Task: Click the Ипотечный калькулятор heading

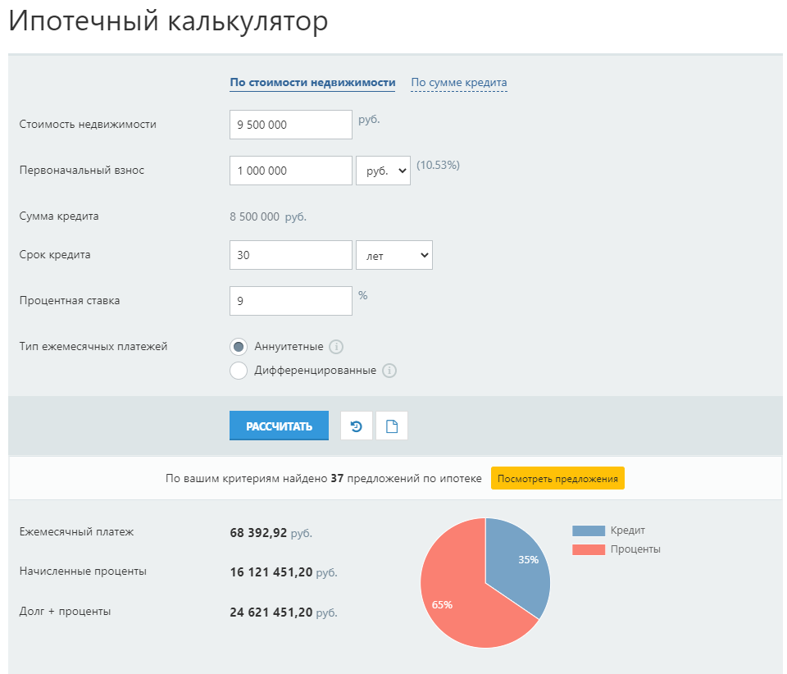Action: click(x=168, y=21)
